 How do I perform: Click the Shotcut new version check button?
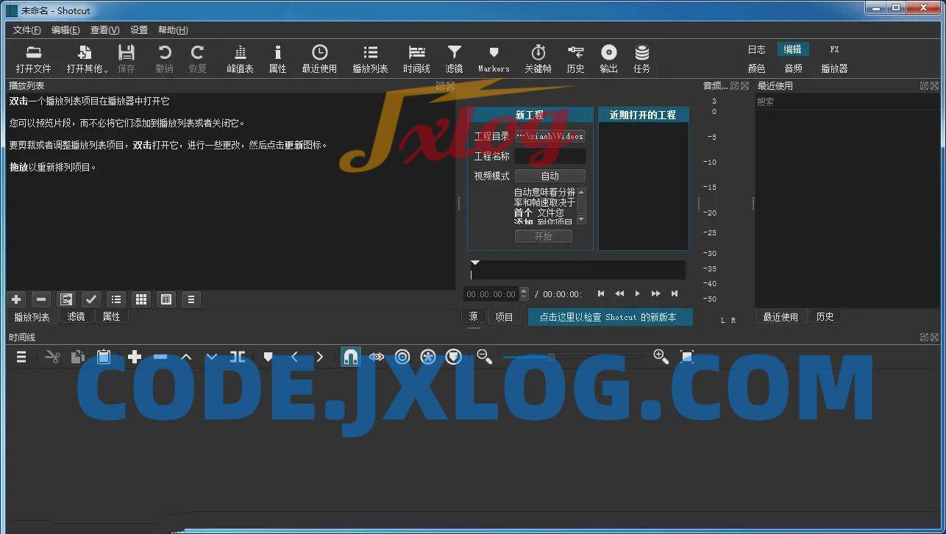610,317
